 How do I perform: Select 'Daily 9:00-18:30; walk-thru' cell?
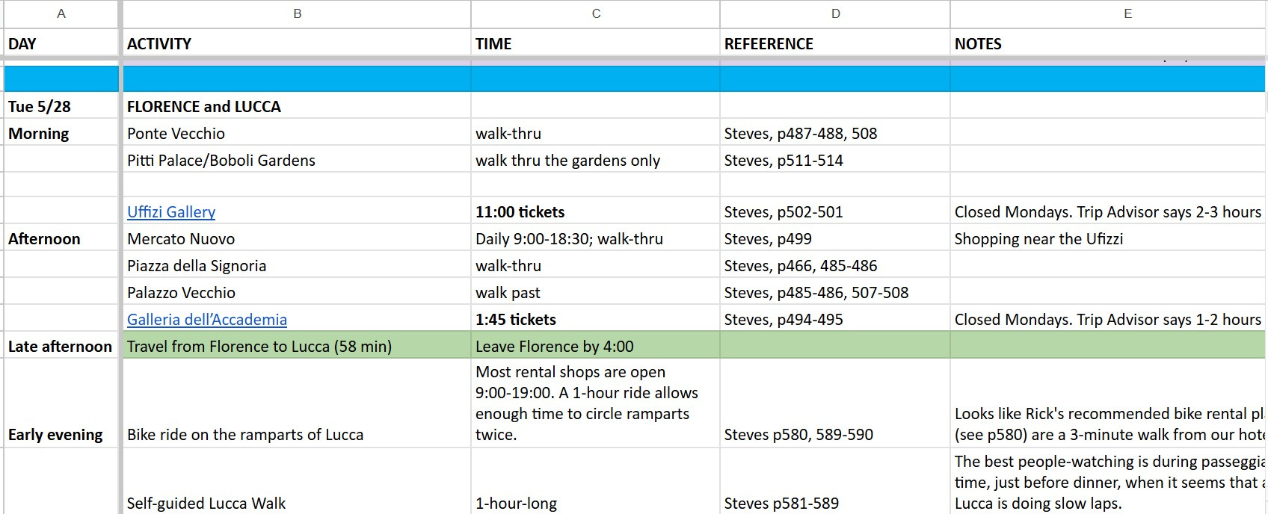596,238
